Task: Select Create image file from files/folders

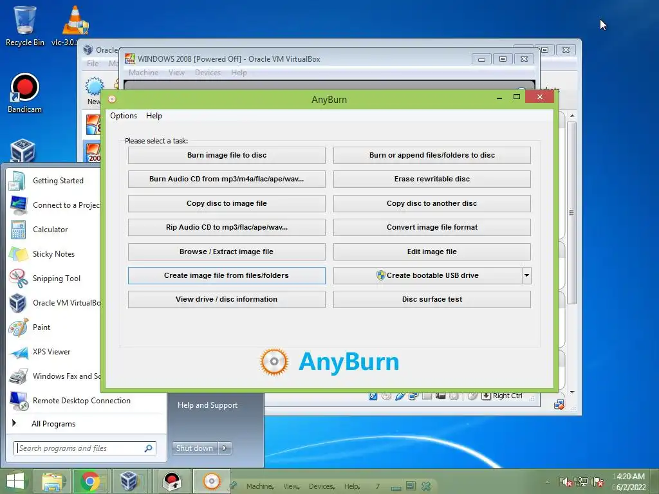Action: 227,275
